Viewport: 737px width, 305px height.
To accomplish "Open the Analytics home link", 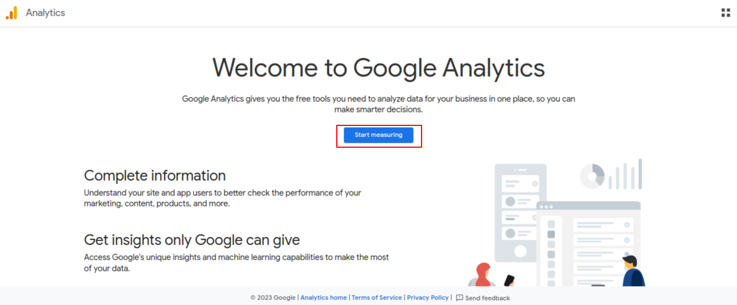I will 323,298.
